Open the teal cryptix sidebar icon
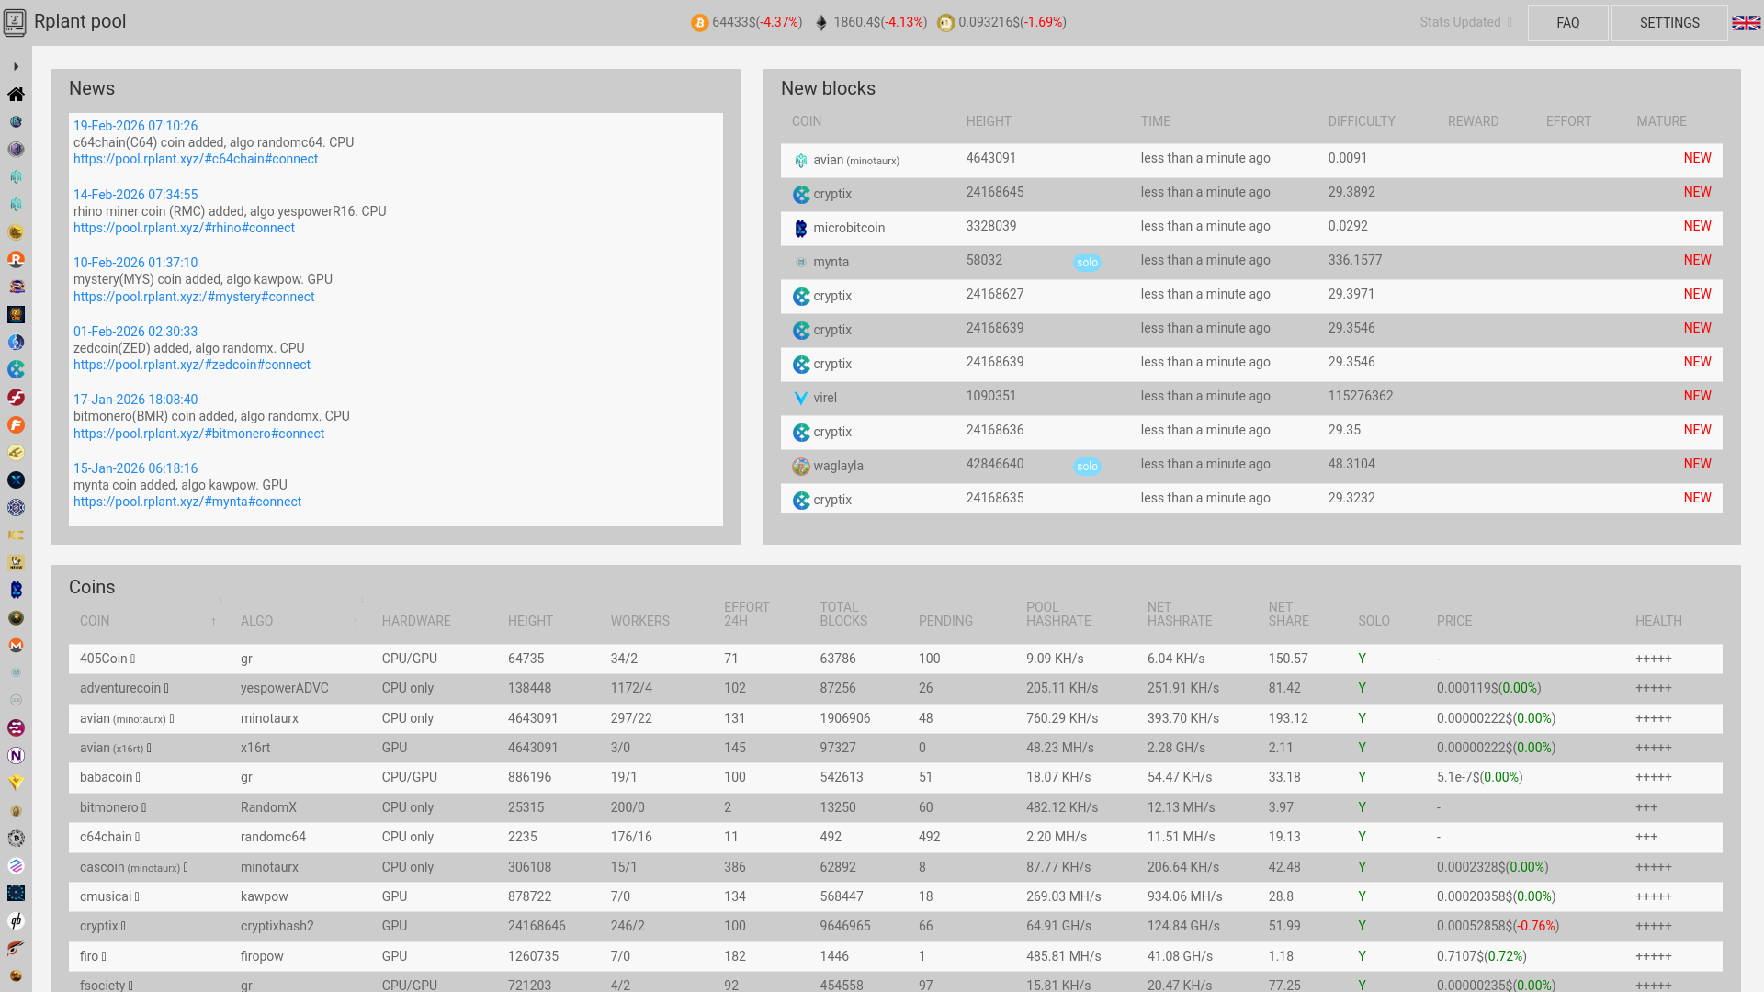The width and height of the screenshot is (1764, 992). (16, 369)
